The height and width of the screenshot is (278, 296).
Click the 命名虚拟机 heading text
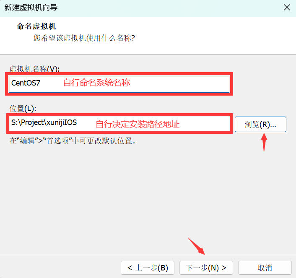pyautogui.click(x=36, y=26)
